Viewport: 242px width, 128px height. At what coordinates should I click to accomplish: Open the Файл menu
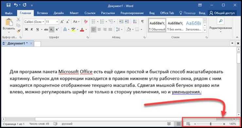click(x=9, y=13)
